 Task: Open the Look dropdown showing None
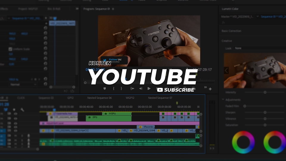click(260, 48)
